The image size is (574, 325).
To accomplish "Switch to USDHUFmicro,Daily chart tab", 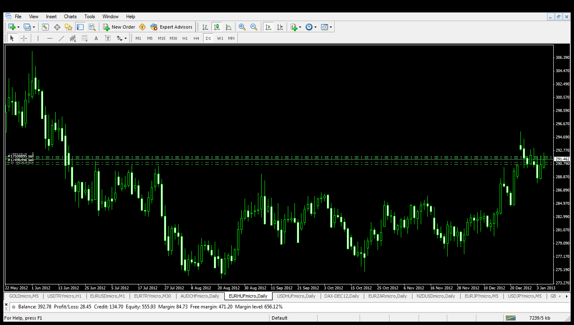I will tap(296, 296).
